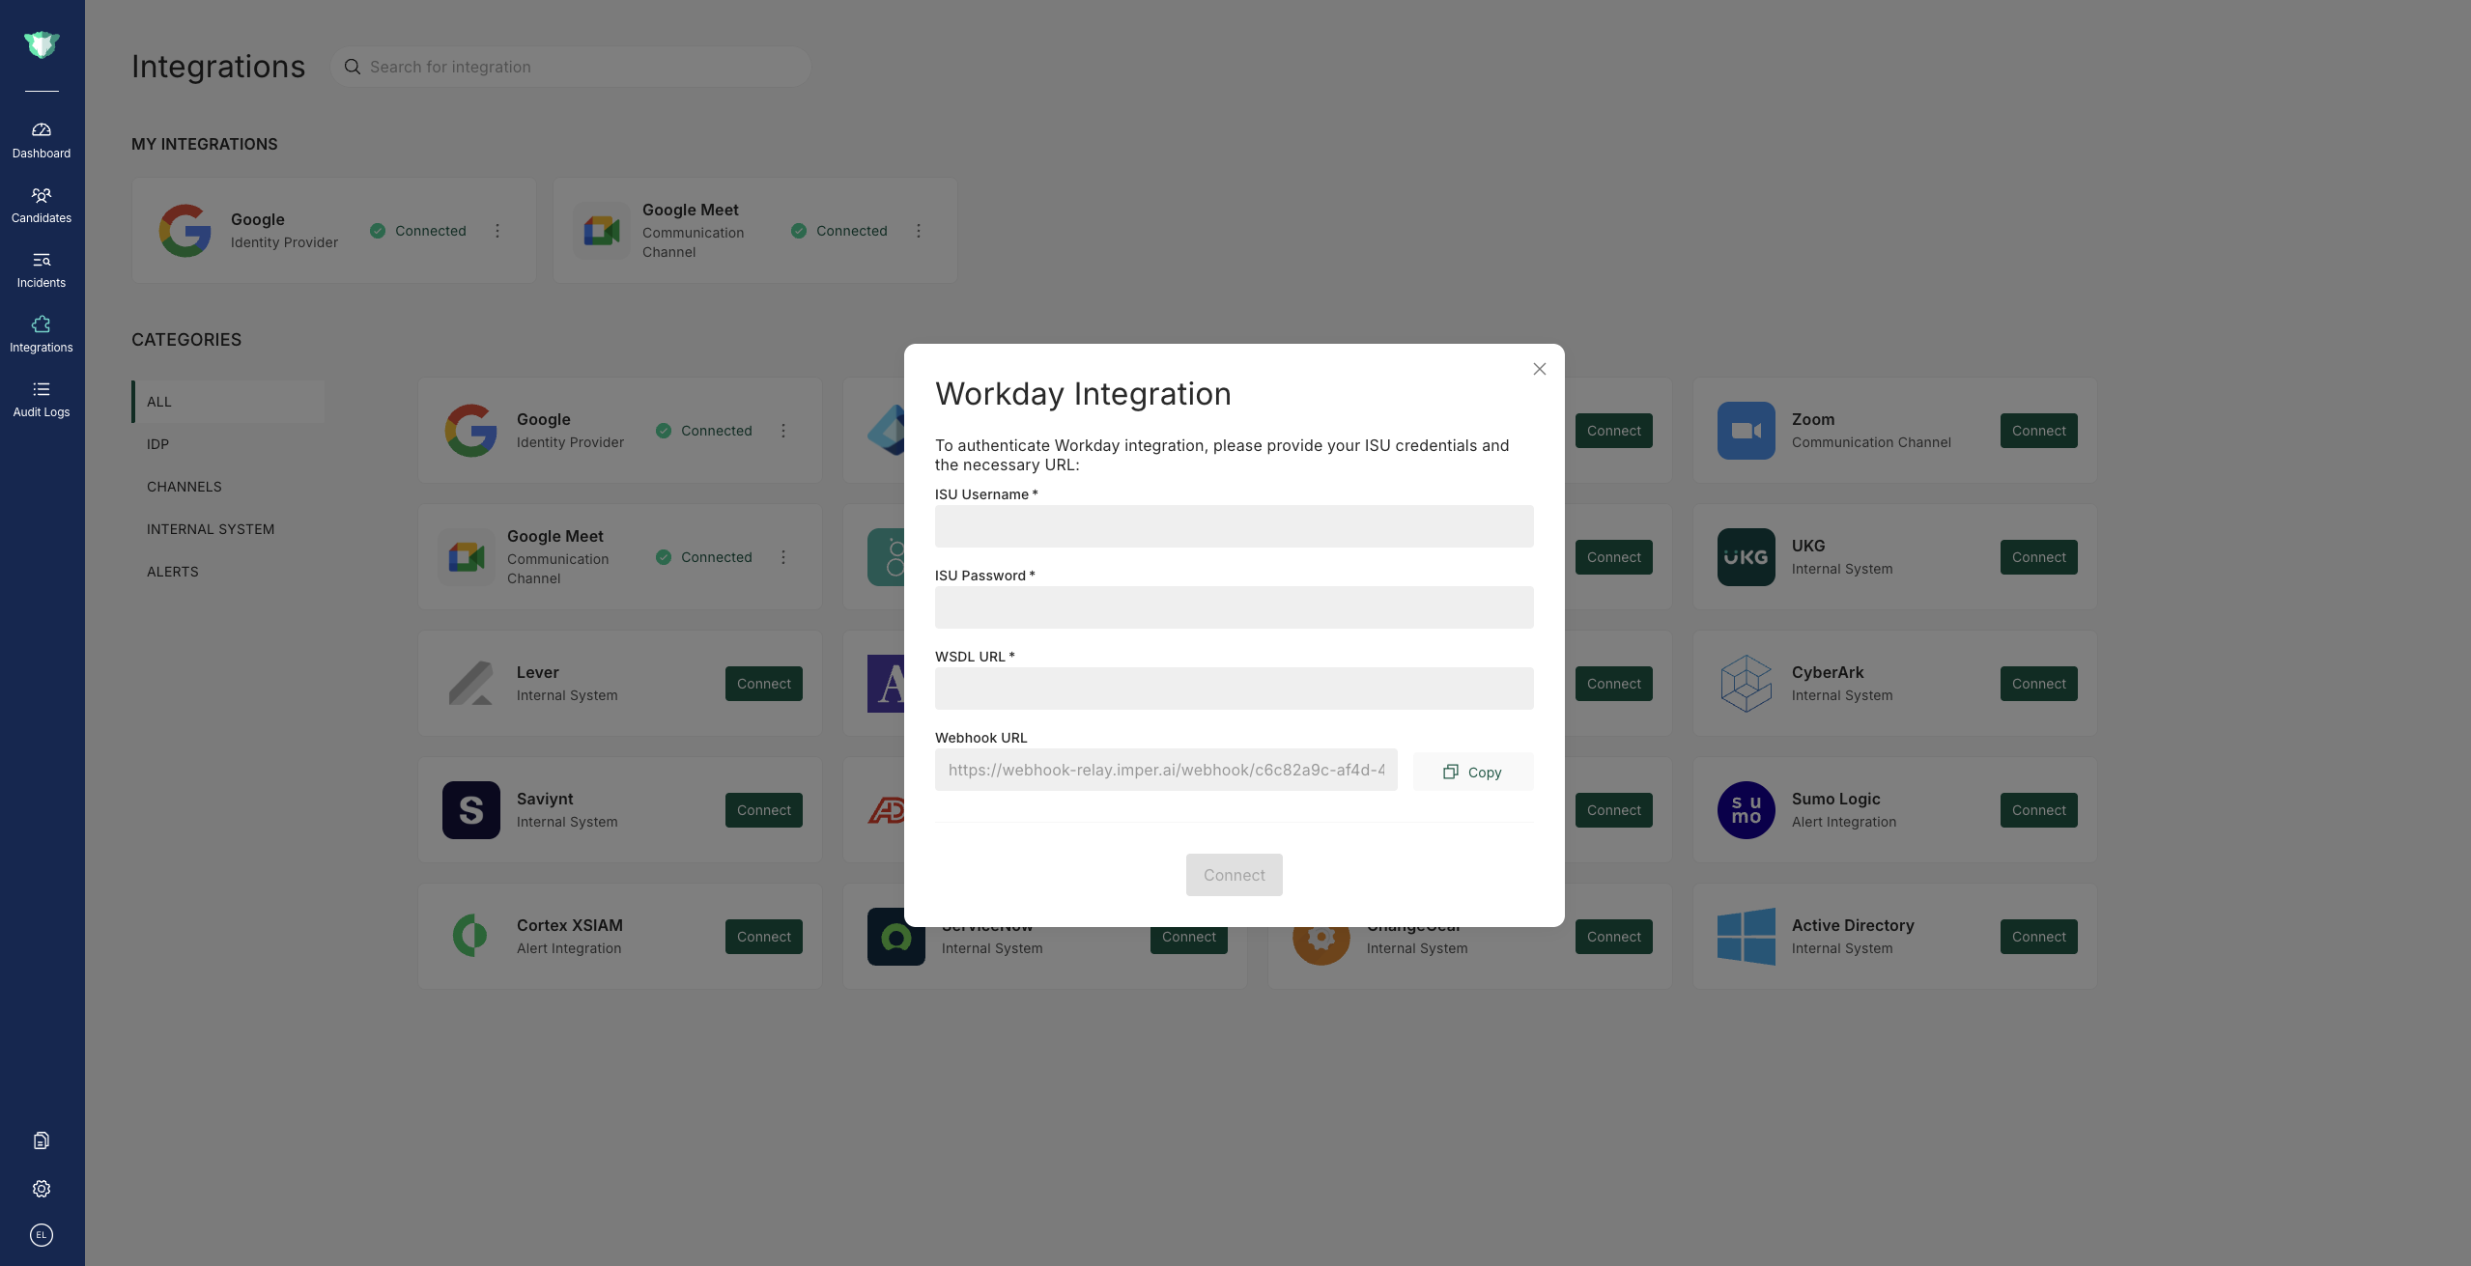Click the Lever logo icon
This screenshot has height=1266, width=2471.
tap(471, 684)
